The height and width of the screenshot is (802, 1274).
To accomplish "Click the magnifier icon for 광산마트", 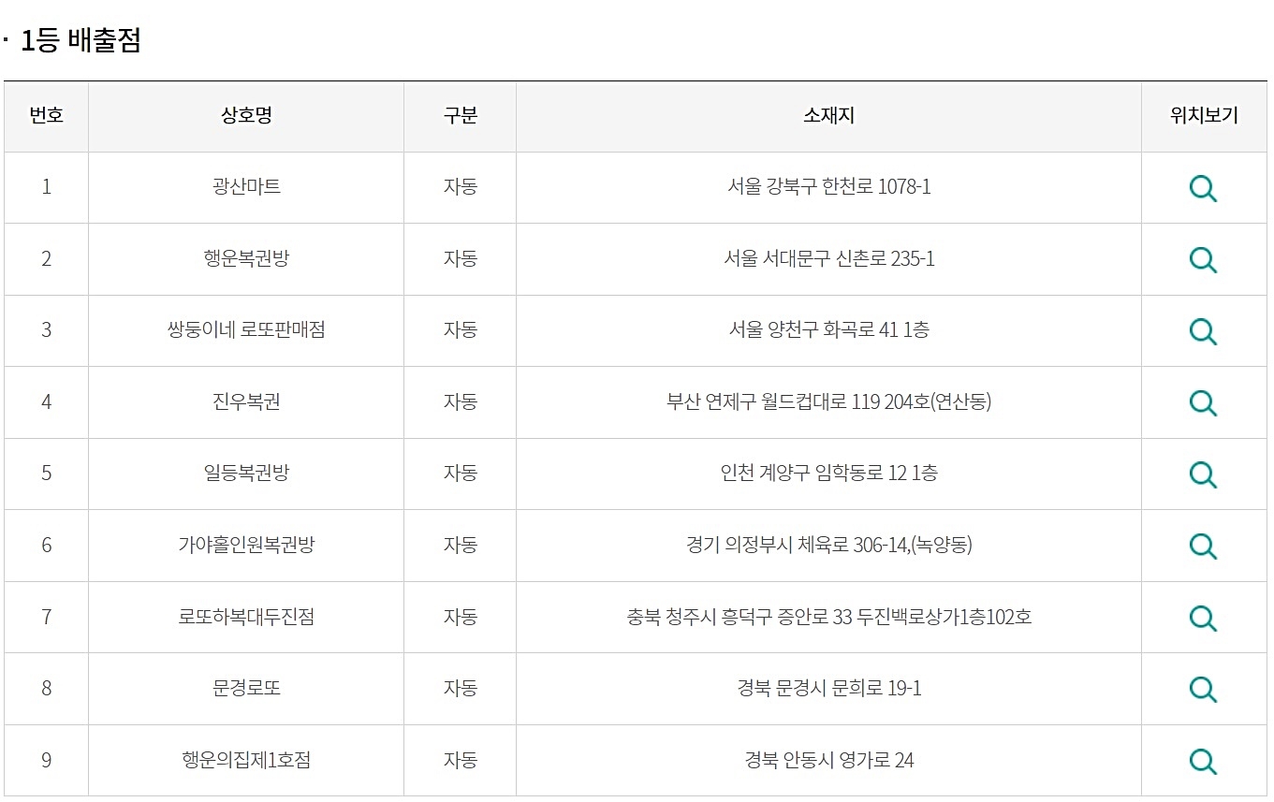I will click(x=1203, y=188).
